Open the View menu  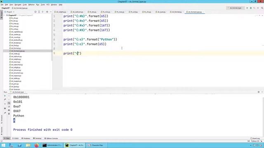11,5
